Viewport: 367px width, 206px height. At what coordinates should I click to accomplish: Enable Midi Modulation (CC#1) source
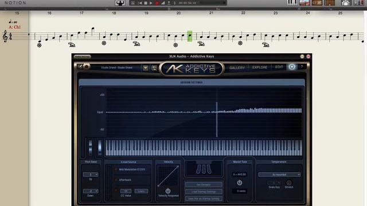click(x=116, y=169)
